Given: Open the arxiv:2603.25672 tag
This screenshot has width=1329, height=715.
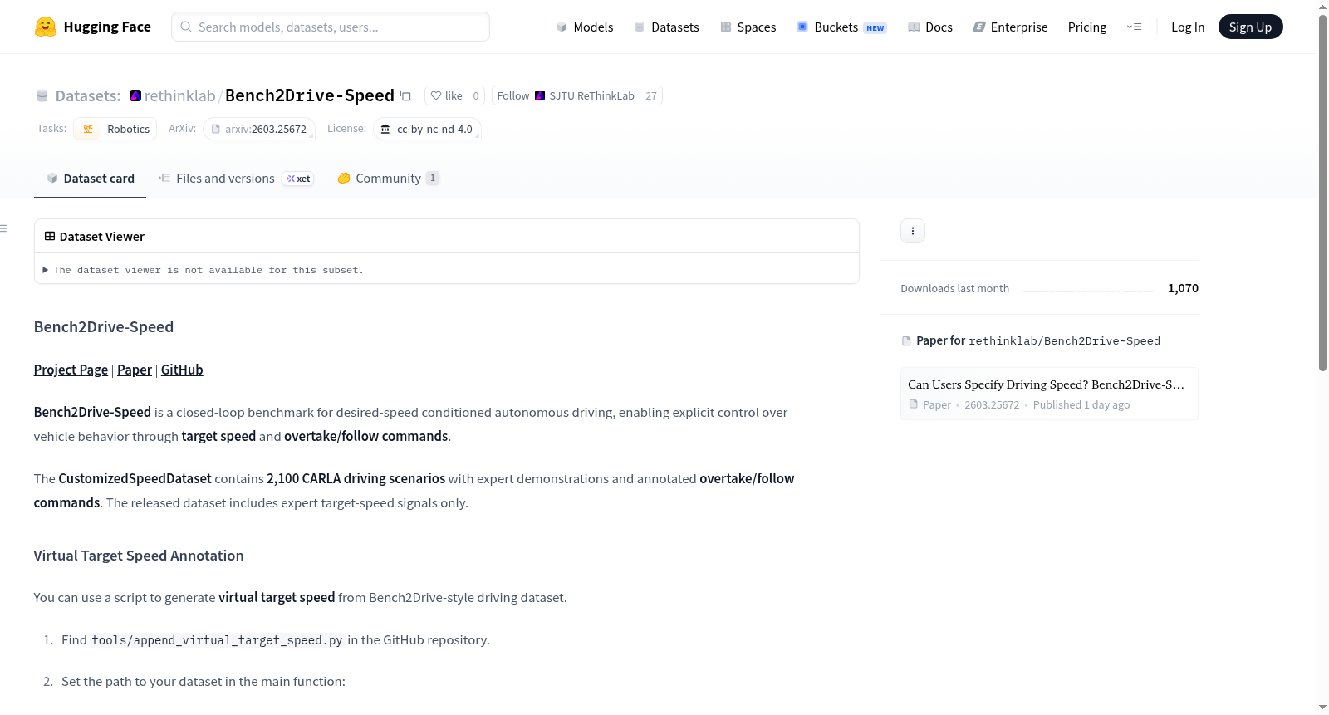Looking at the screenshot, I should pyautogui.click(x=259, y=129).
